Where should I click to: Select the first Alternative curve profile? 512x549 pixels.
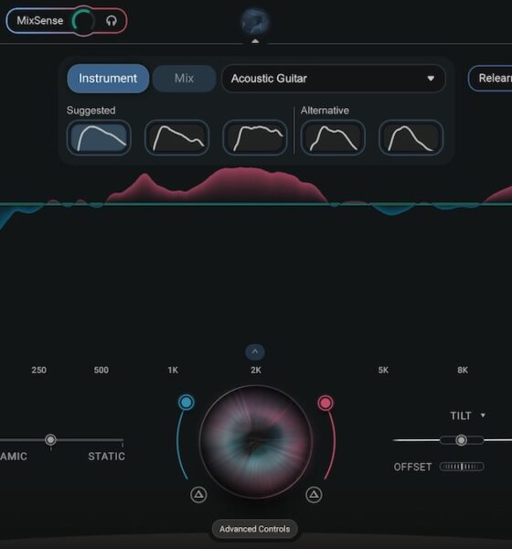333,137
